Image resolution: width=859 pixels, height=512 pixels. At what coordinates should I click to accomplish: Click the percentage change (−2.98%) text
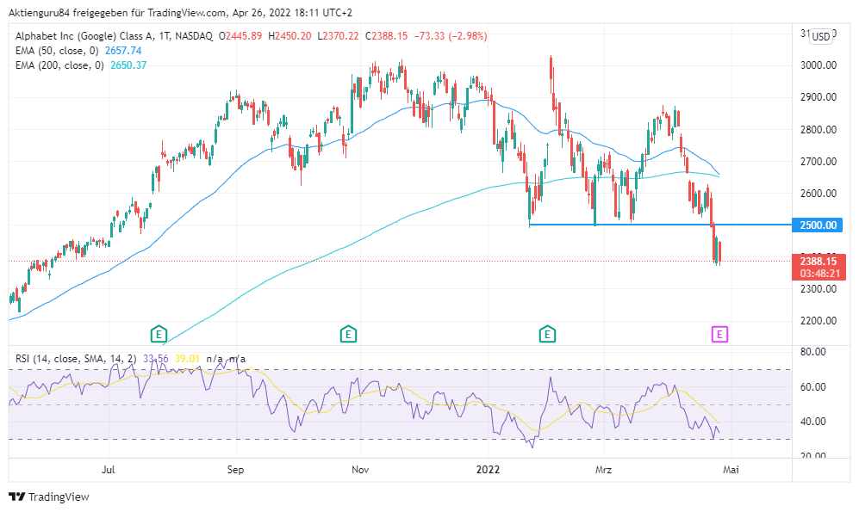coord(468,36)
